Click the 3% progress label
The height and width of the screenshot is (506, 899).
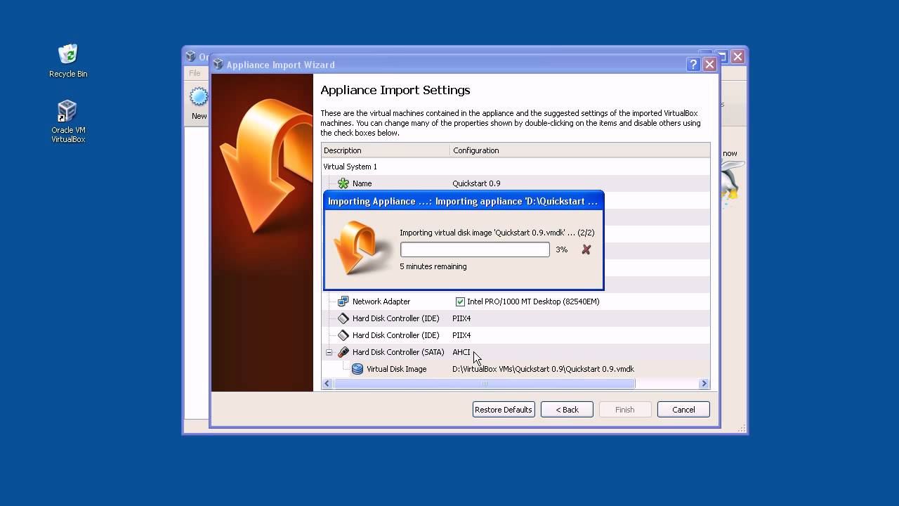[x=561, y=249]
